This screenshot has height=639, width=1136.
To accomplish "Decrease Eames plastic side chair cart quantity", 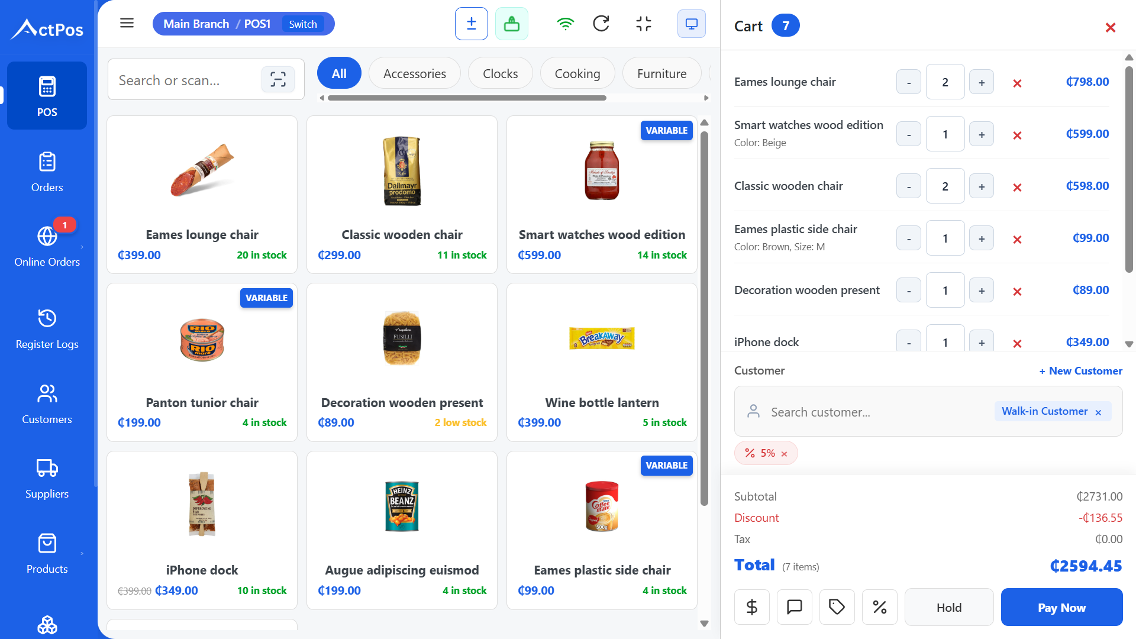I will click(x=909, y=238).
